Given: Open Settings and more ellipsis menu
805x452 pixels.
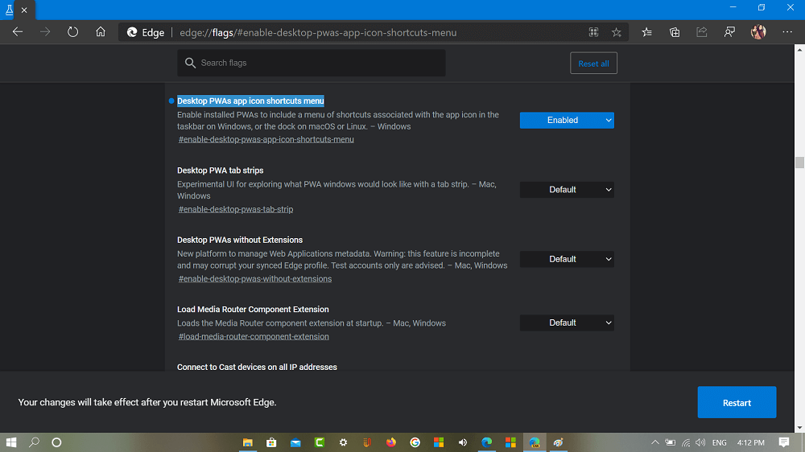Looking at the screenshot, I should pos(787,32).
